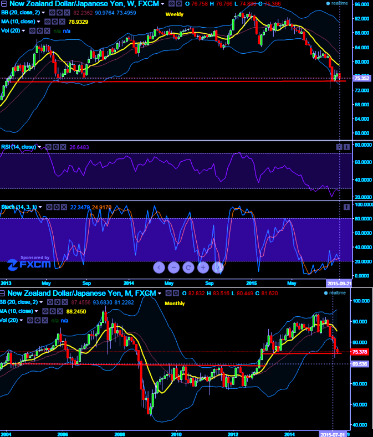
Task: Zoom in weekly chart with plus button
Action: pos(203,268)
